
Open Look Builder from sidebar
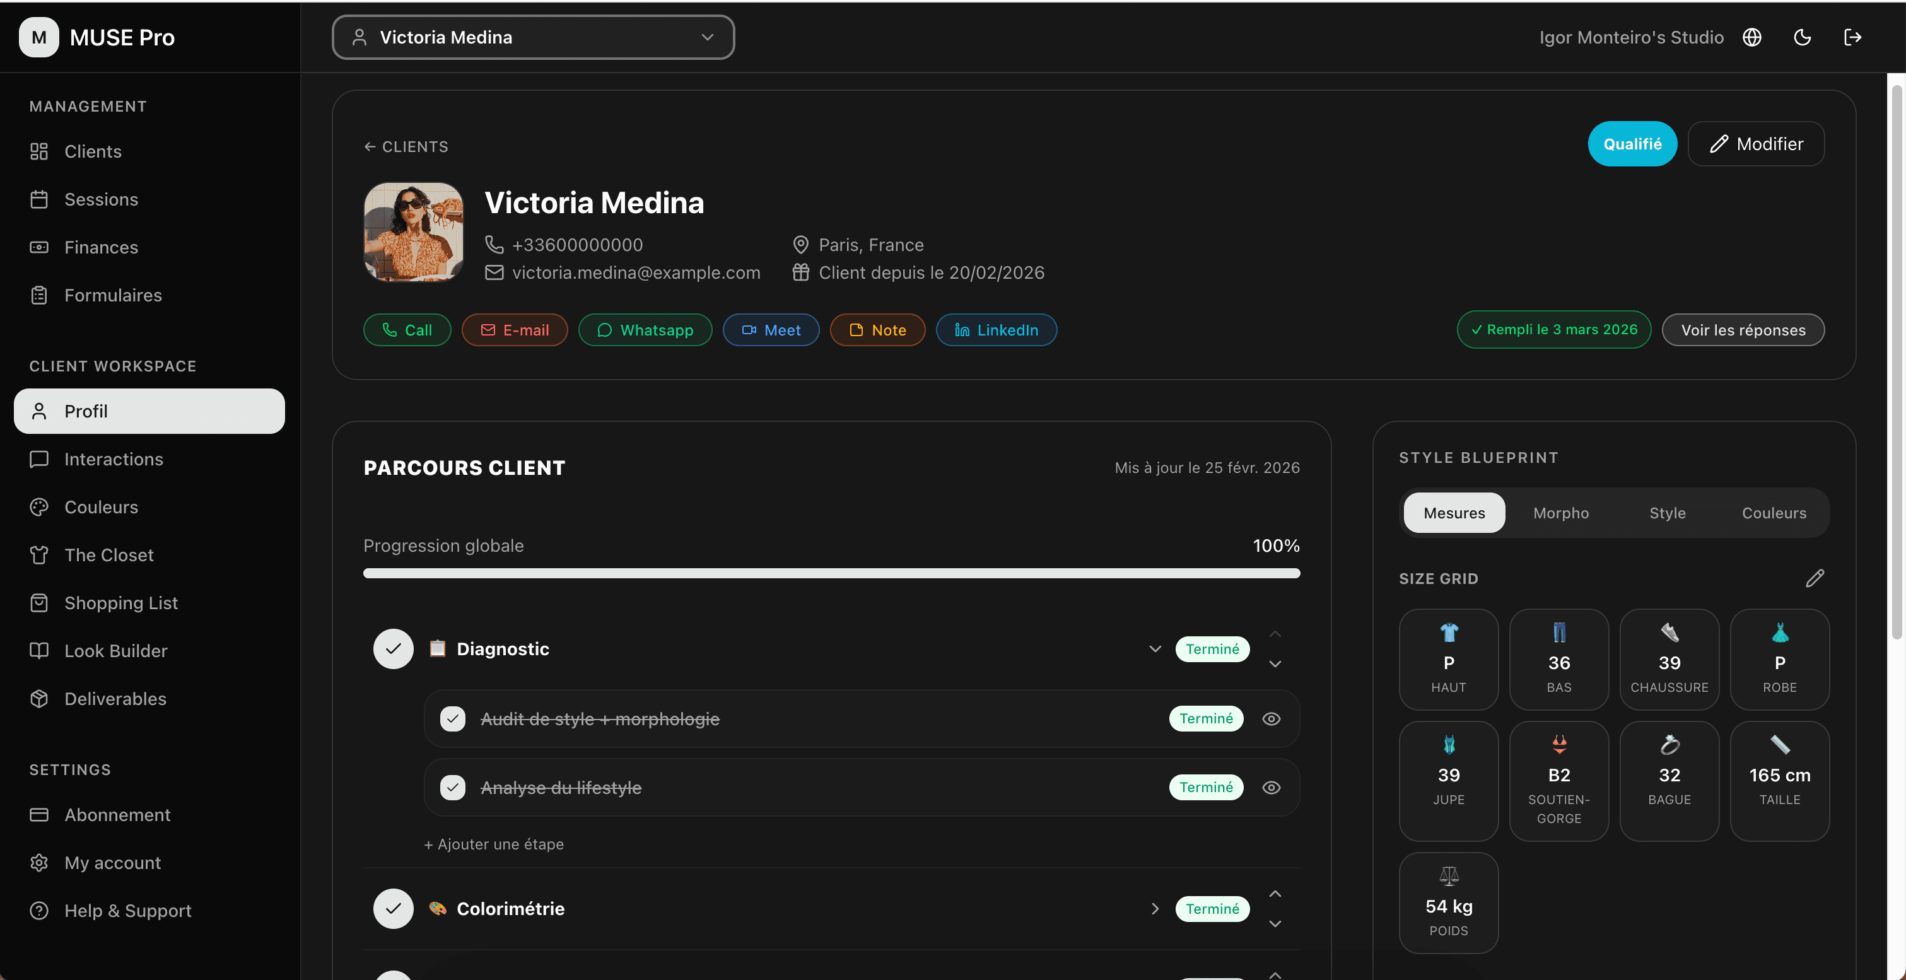tap(115, 651)
